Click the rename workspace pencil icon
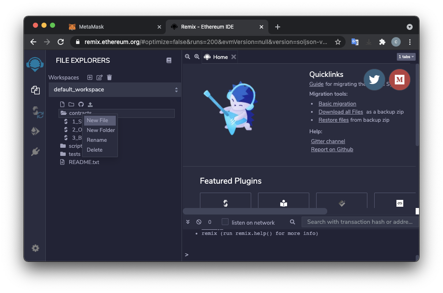Viewport: 443px width, 293px height. [100, 77]
